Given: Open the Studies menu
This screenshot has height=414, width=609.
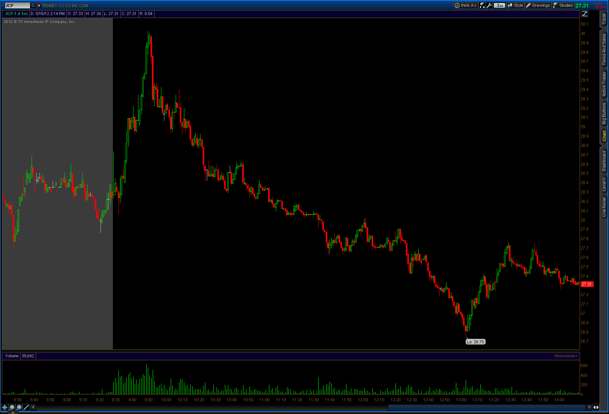Looking at the screenshot, I should coord(563,6).
